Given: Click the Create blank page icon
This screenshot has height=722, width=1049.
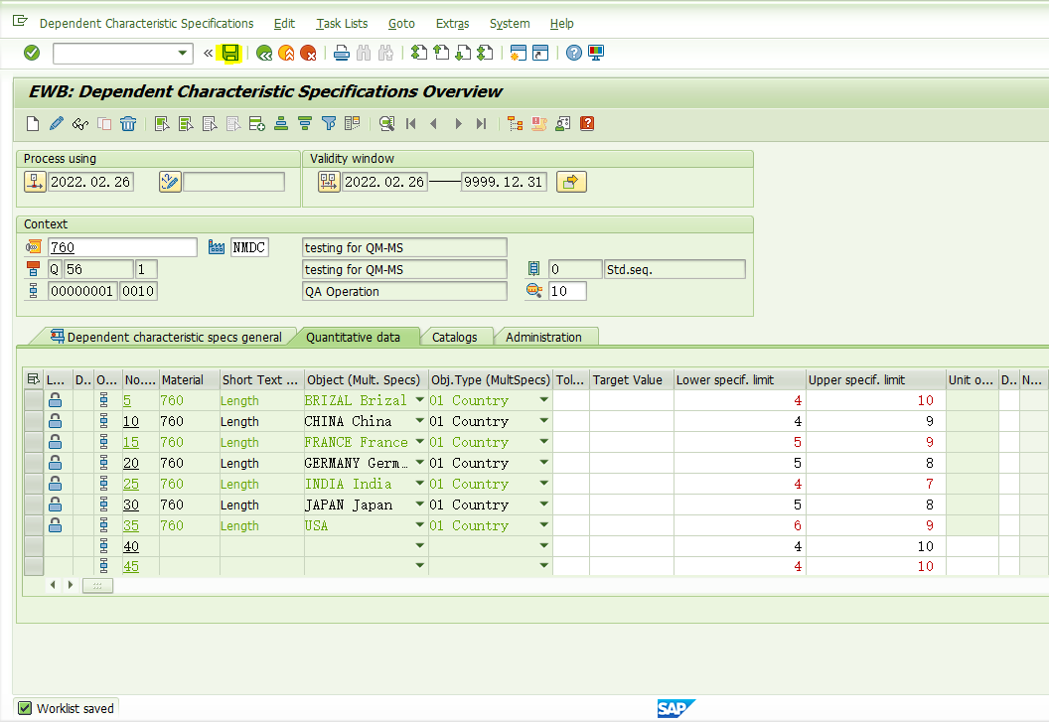Looking at the screenshot, I should (x=33, y=124).
